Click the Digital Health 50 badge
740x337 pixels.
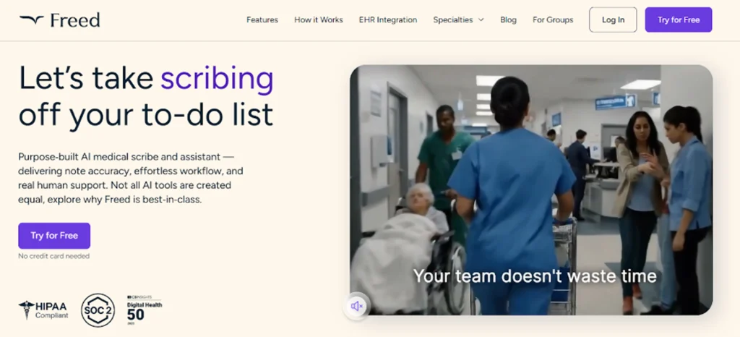pyautogui.click(x=145, y=308)
